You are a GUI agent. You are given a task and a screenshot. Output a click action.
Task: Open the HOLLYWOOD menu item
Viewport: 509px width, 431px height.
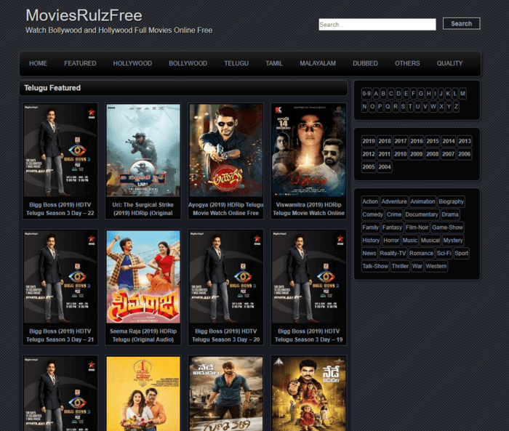[132, 63]
